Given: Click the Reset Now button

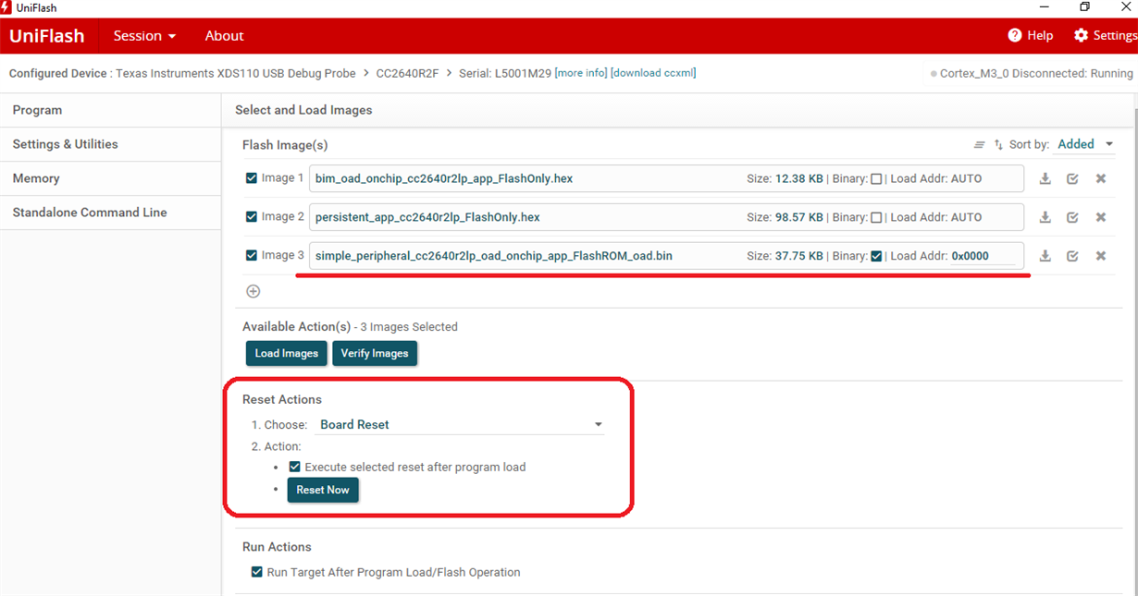Looking at the screenshot, I should (323, 490).
